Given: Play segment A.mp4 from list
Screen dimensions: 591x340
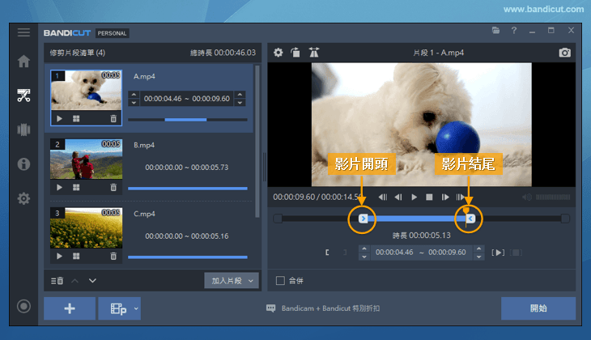Looking at the screenshot, I should click(59, 119).
